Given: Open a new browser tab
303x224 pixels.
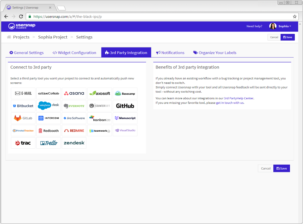Looking at the screenshot, I should [61, 8].
